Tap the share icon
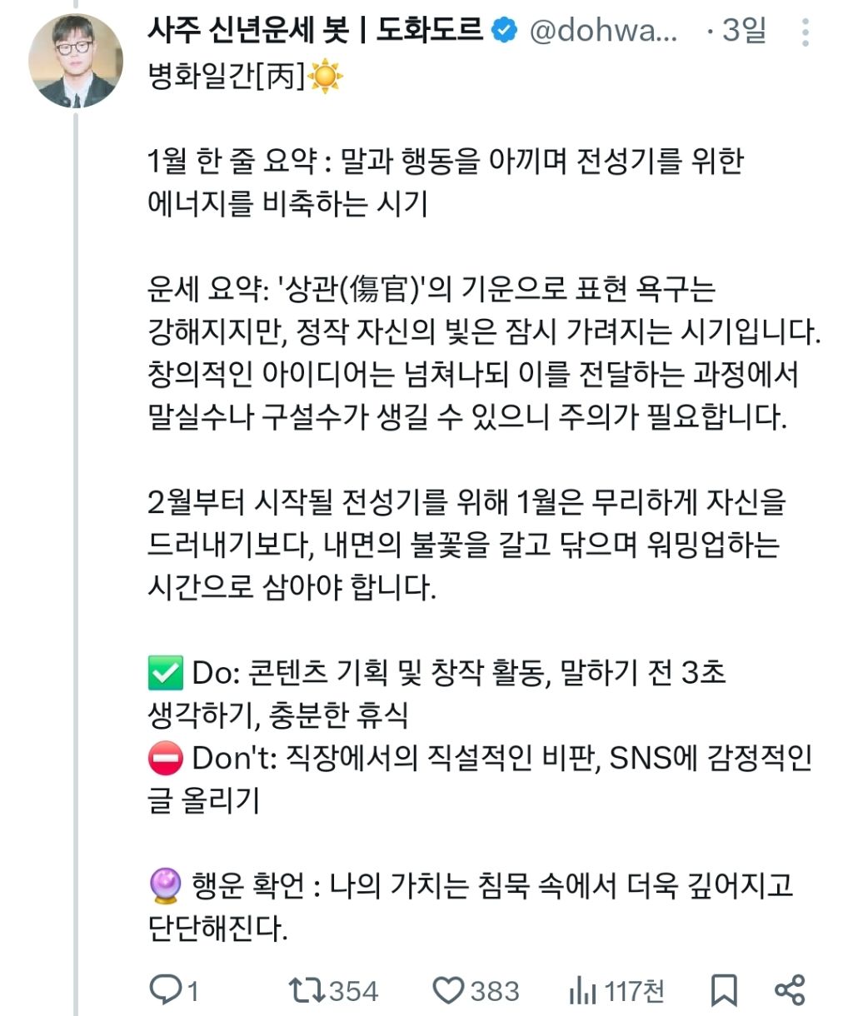Screen dimensions: 853x1016 click(790, 989)
